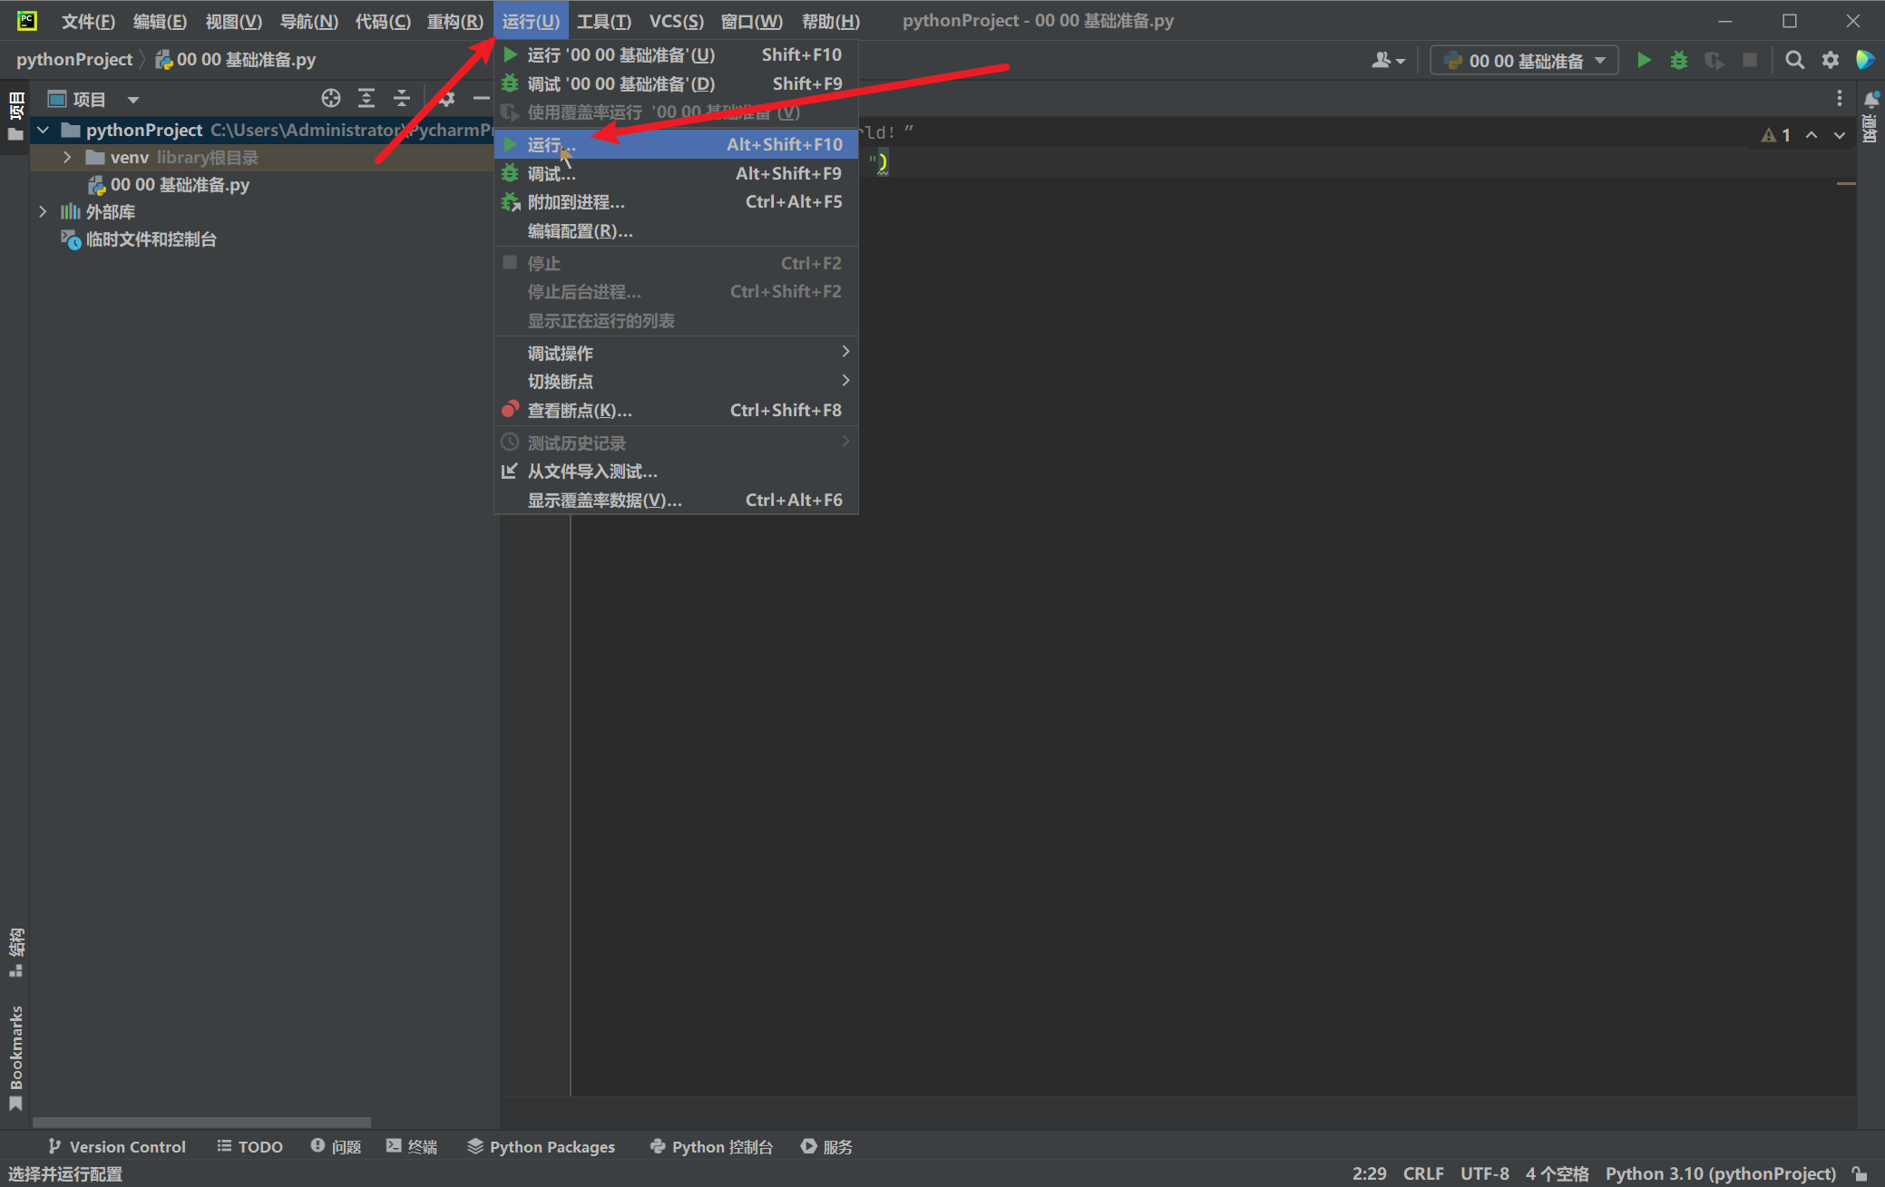Click the Run with Coverage toolbar icon
Screen dimensions: 1885x1187
pos(1714,61)
